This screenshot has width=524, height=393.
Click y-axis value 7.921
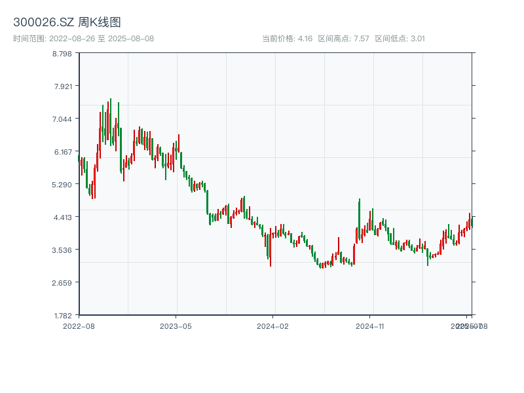63,86
